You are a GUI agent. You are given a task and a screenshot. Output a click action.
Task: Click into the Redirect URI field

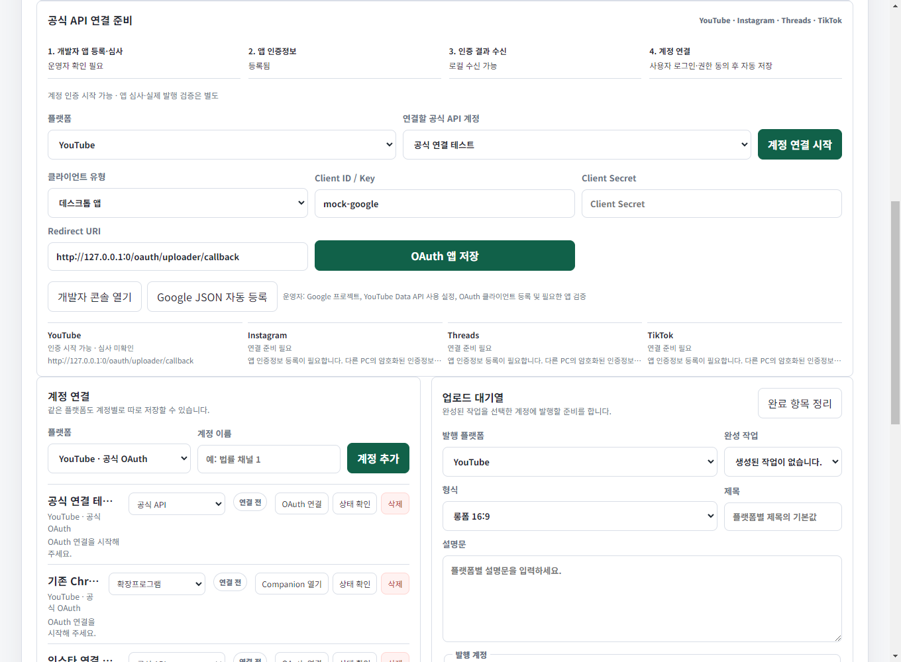tap(178, 257)
